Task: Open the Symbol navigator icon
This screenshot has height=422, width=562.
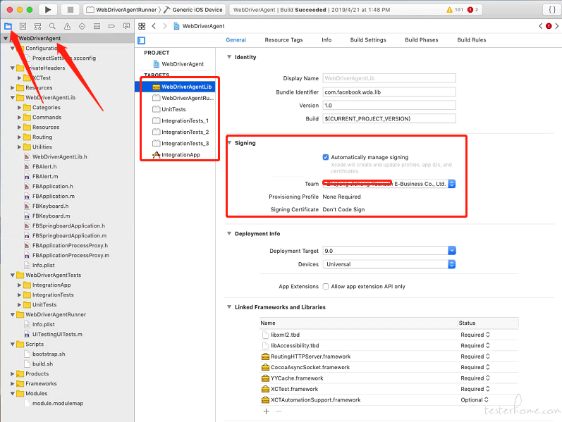Action: [37, 26]
